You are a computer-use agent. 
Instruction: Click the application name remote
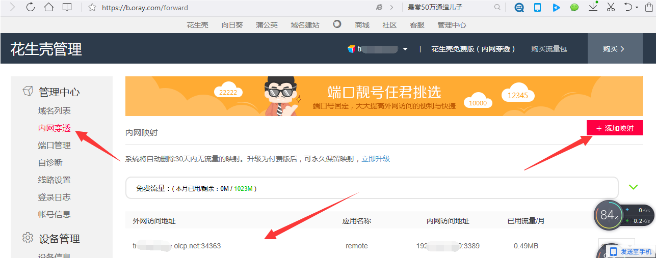coord(357,246)
